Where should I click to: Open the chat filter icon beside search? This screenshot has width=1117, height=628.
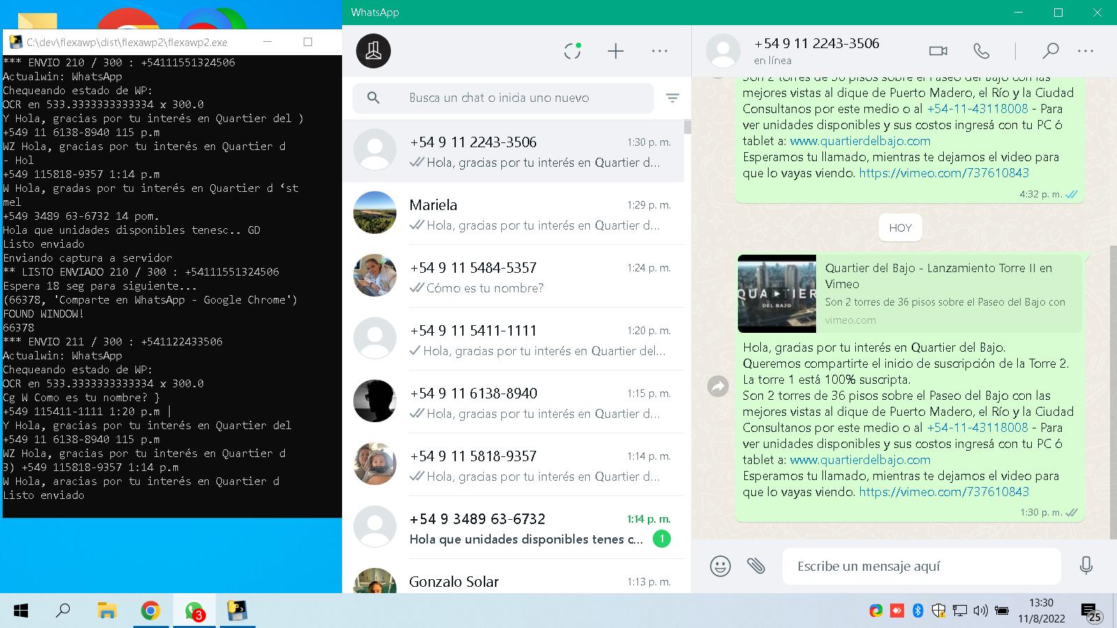[672, 98]
